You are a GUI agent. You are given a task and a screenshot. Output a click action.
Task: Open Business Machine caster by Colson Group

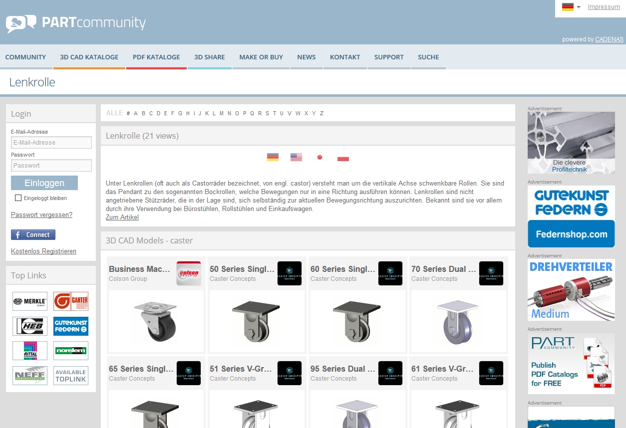tap(140, 269)
